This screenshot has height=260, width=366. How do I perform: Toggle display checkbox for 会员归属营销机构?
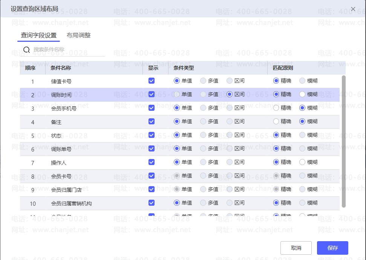point(152,203)
